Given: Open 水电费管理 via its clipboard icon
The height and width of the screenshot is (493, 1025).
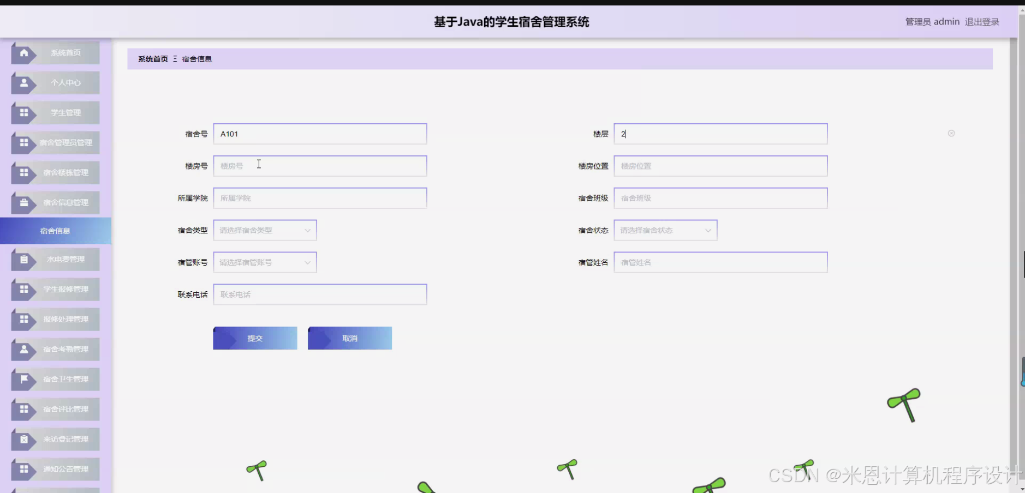Looking at the screenshot, I should click(23, 260).
